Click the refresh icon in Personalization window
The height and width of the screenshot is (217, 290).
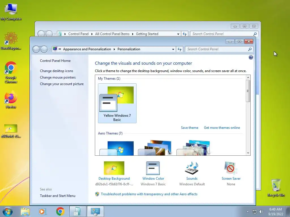point(179,49)
